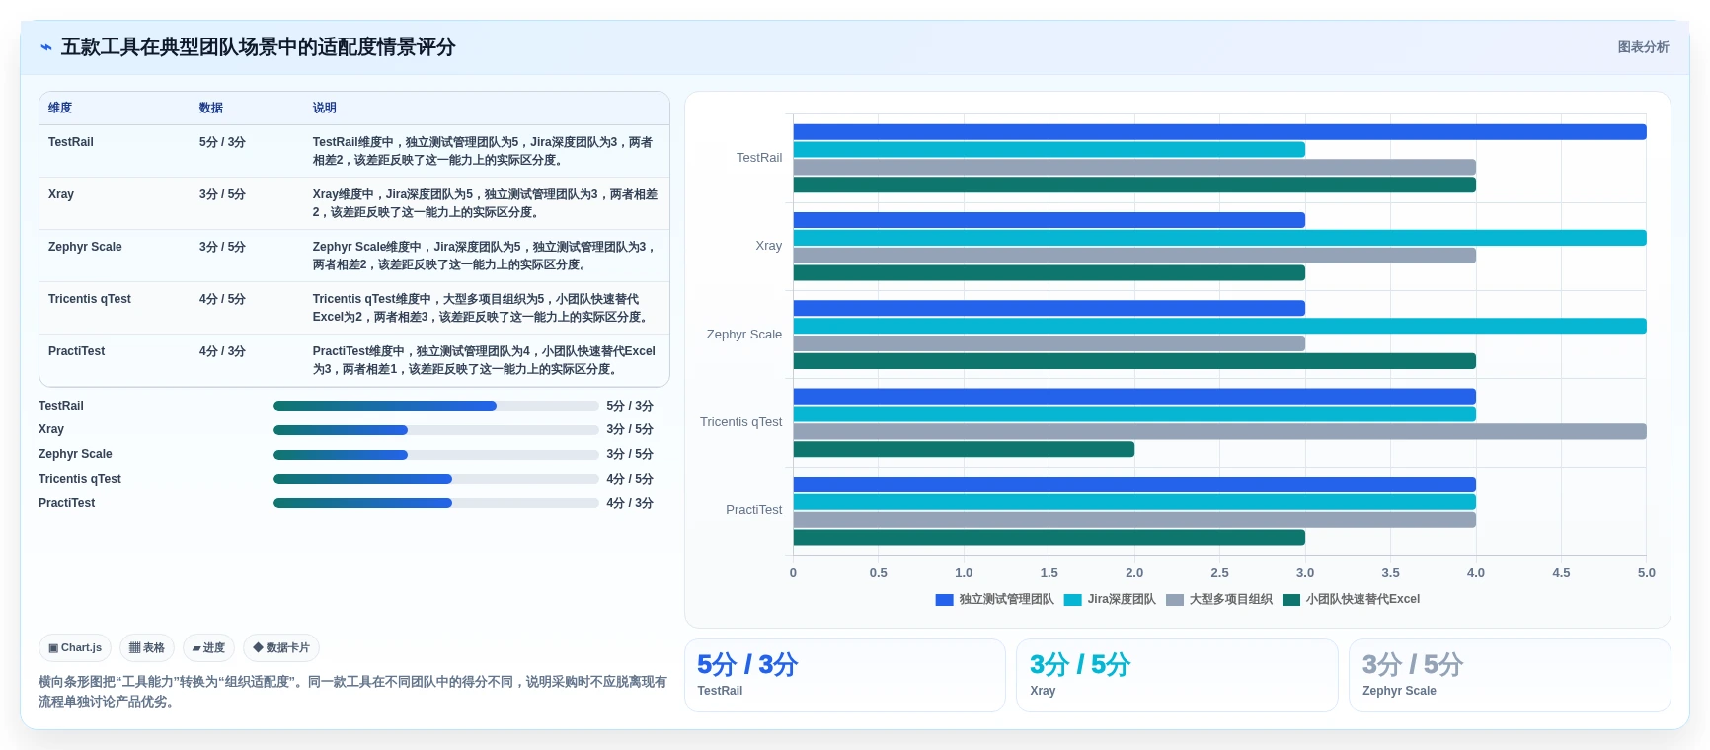
Task: Click the Tricentis qTest progress bar
Action: pyautogui.click(x=436, y=479)
